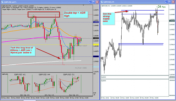
Task: Maximize the GBPUSD,H1 chart window
Action: 170,2
